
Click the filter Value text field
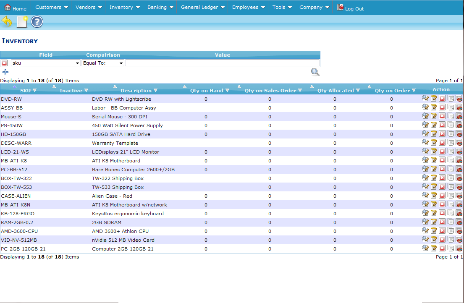click(x=222, y=63)
